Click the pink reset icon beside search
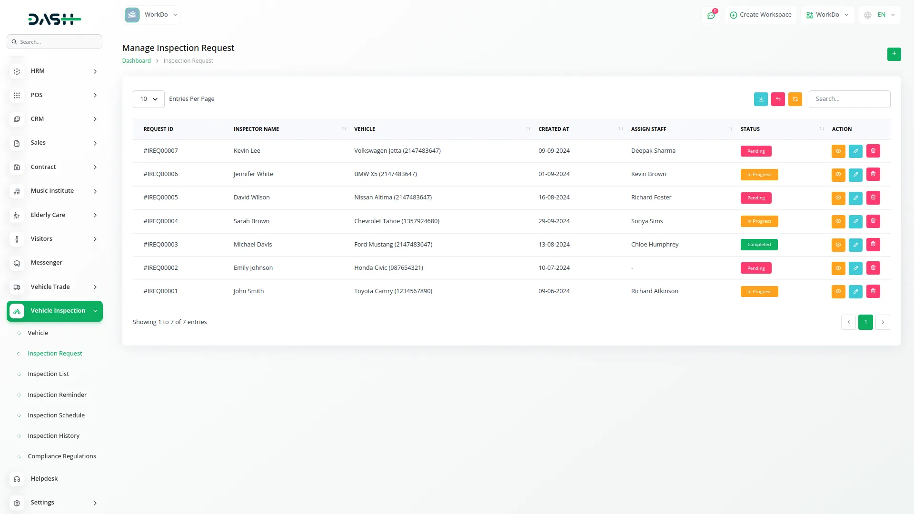 (x=778, y=99)
